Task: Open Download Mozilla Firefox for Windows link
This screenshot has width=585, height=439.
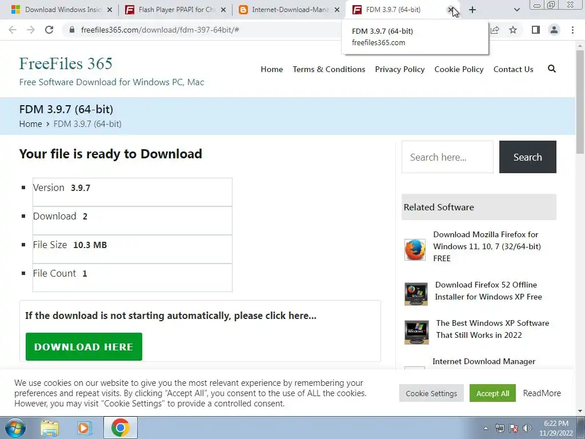Action: pyautogui.click(x=487, y=246)
